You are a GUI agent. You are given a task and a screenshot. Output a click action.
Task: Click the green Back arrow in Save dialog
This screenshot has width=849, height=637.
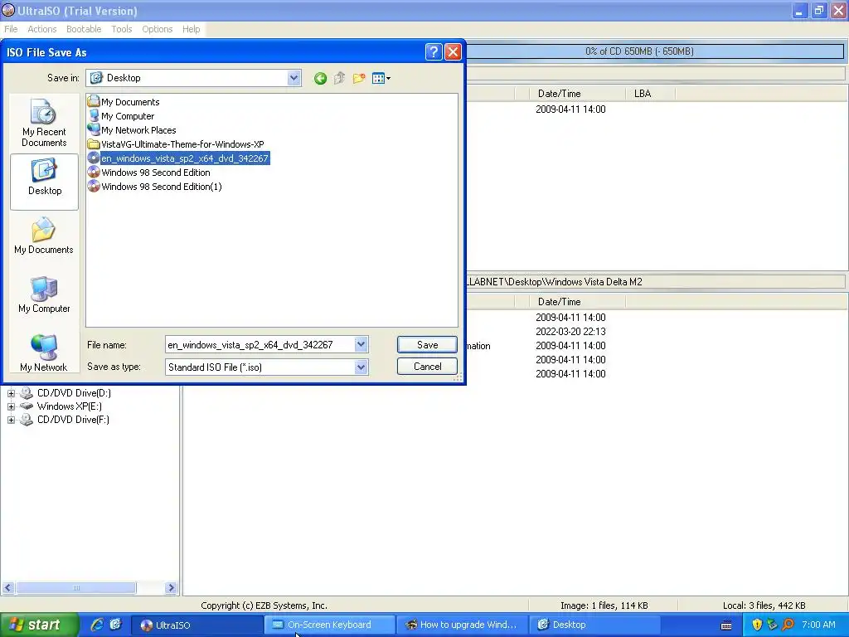click(x=320, y=79)
